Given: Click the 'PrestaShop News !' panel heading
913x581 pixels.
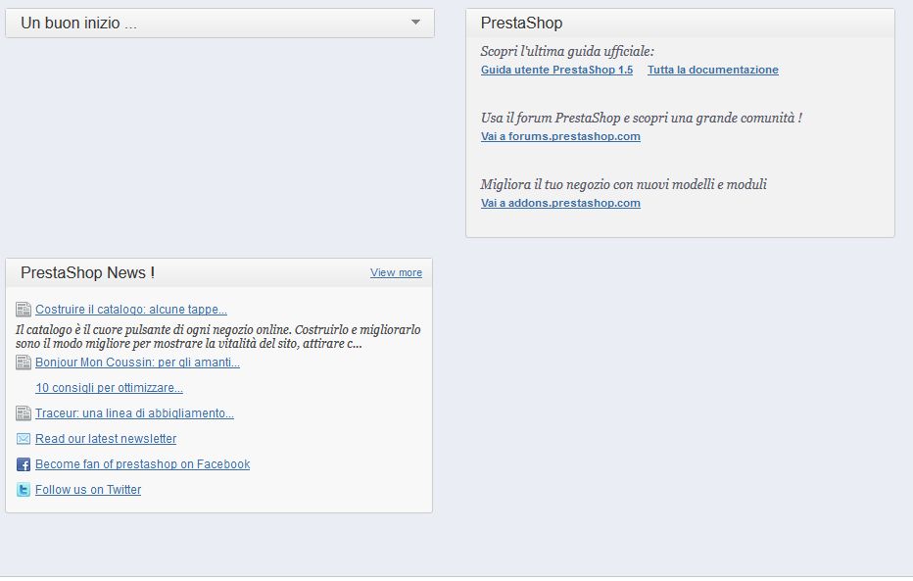Looking at the screenshot, I should [x=87, y=272].
